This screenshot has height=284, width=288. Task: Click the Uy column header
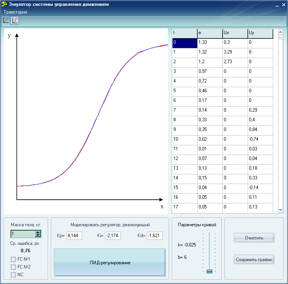click(260, 34)
